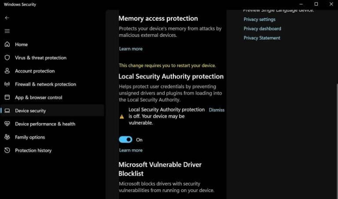The height and width of the screenshot is (199, 338).
Task: Click the Virus & threat protection shield icon
Action: click(x=7, y=58)
